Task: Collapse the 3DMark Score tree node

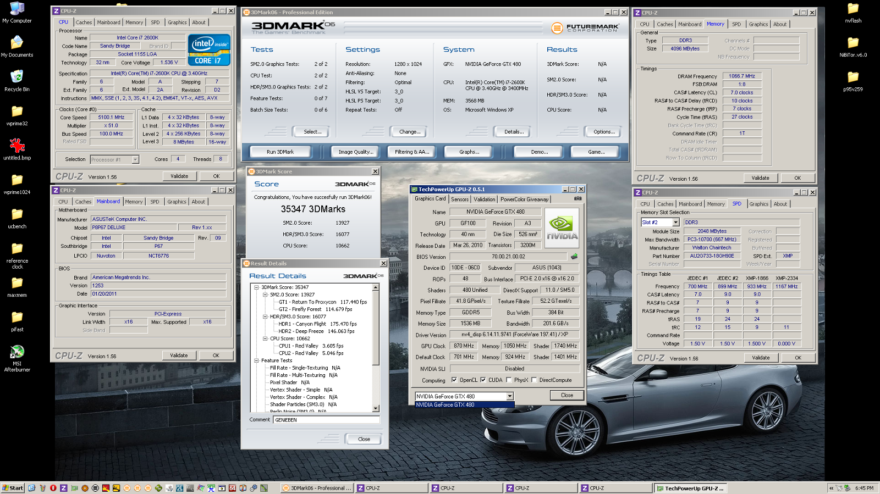Action: point(256,287)
